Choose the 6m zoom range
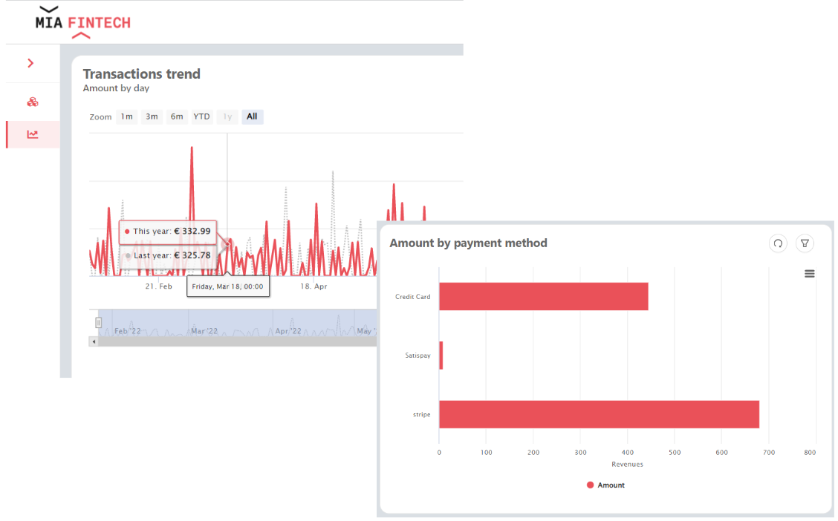 click(176, 117)
